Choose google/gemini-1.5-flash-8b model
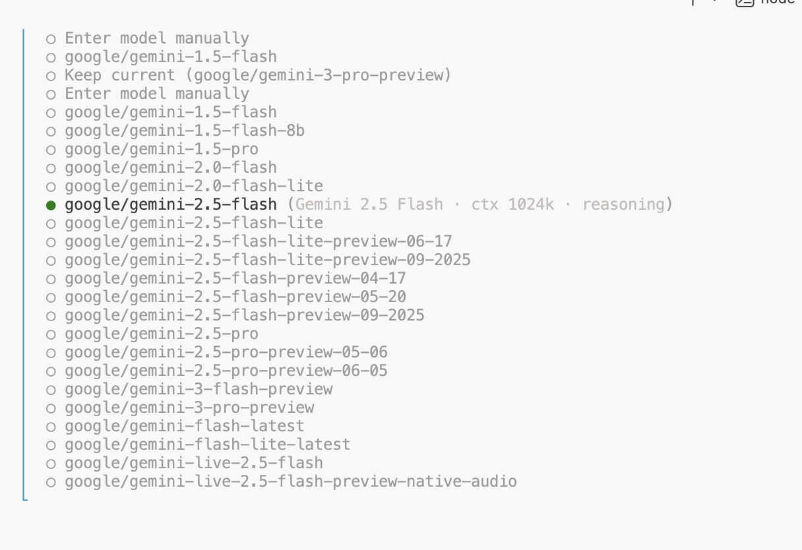The height and width of the screenshot is (550, 802). [184, 131]
